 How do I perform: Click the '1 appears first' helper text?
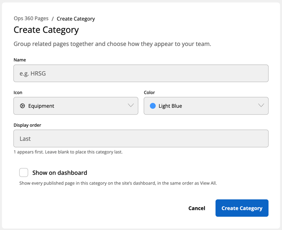68,152
